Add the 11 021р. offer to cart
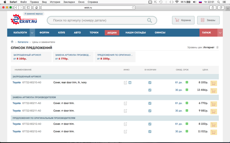This screenshot has width=230, height=143. (x=214, y=132)
